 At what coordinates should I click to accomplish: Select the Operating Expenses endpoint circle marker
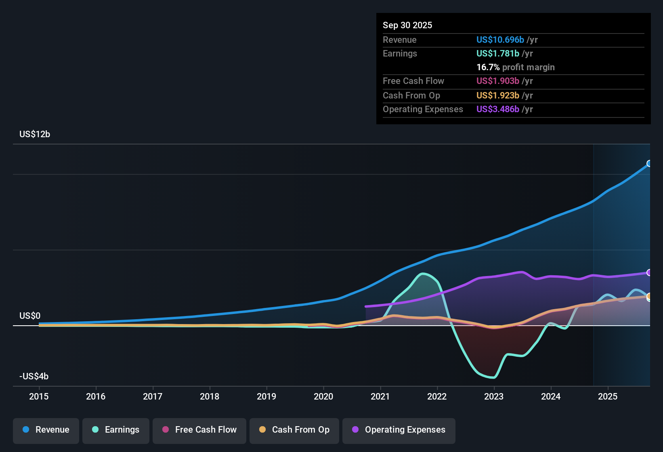tap(649, 273)
